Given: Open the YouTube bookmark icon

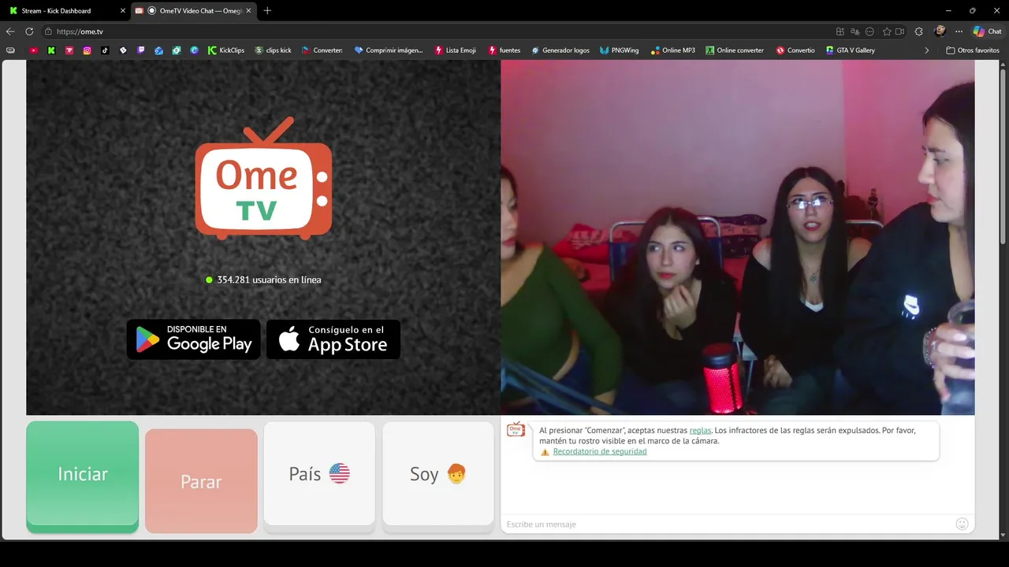Looking at the screenshot, I should [33, 50].
